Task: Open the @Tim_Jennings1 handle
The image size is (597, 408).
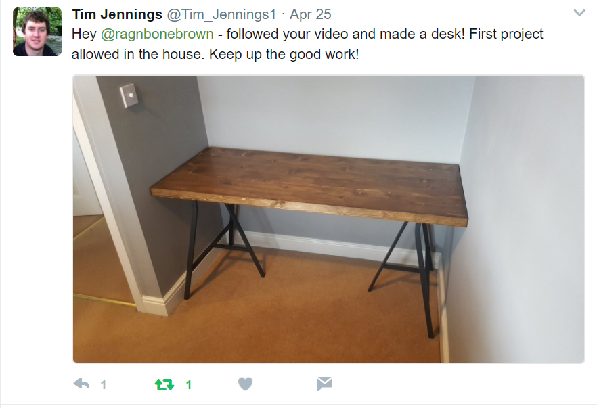Action: pyautogui.click(x=221, y=14)
